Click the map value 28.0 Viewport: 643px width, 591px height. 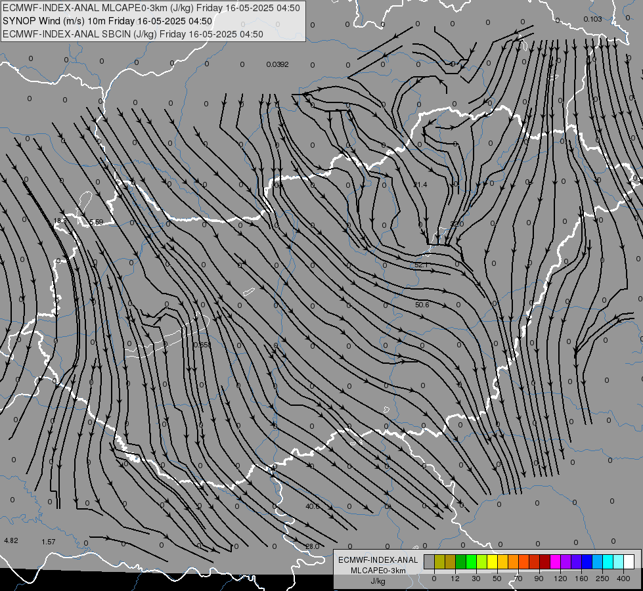[x=313, y=546]
